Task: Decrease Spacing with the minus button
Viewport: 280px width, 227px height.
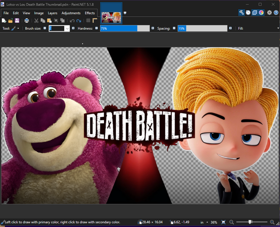Action: (x=174, y=28)
